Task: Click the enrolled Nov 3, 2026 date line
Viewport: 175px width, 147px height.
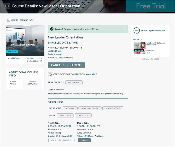Action: (66, 48)
